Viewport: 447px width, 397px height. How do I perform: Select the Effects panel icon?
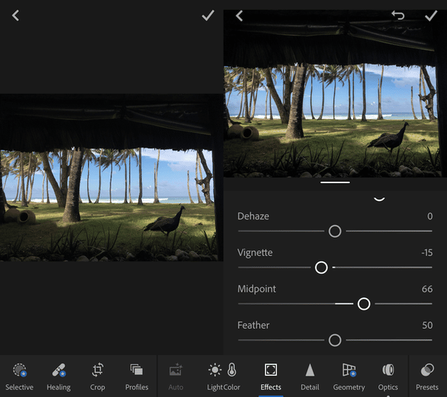tap(271, 370)
